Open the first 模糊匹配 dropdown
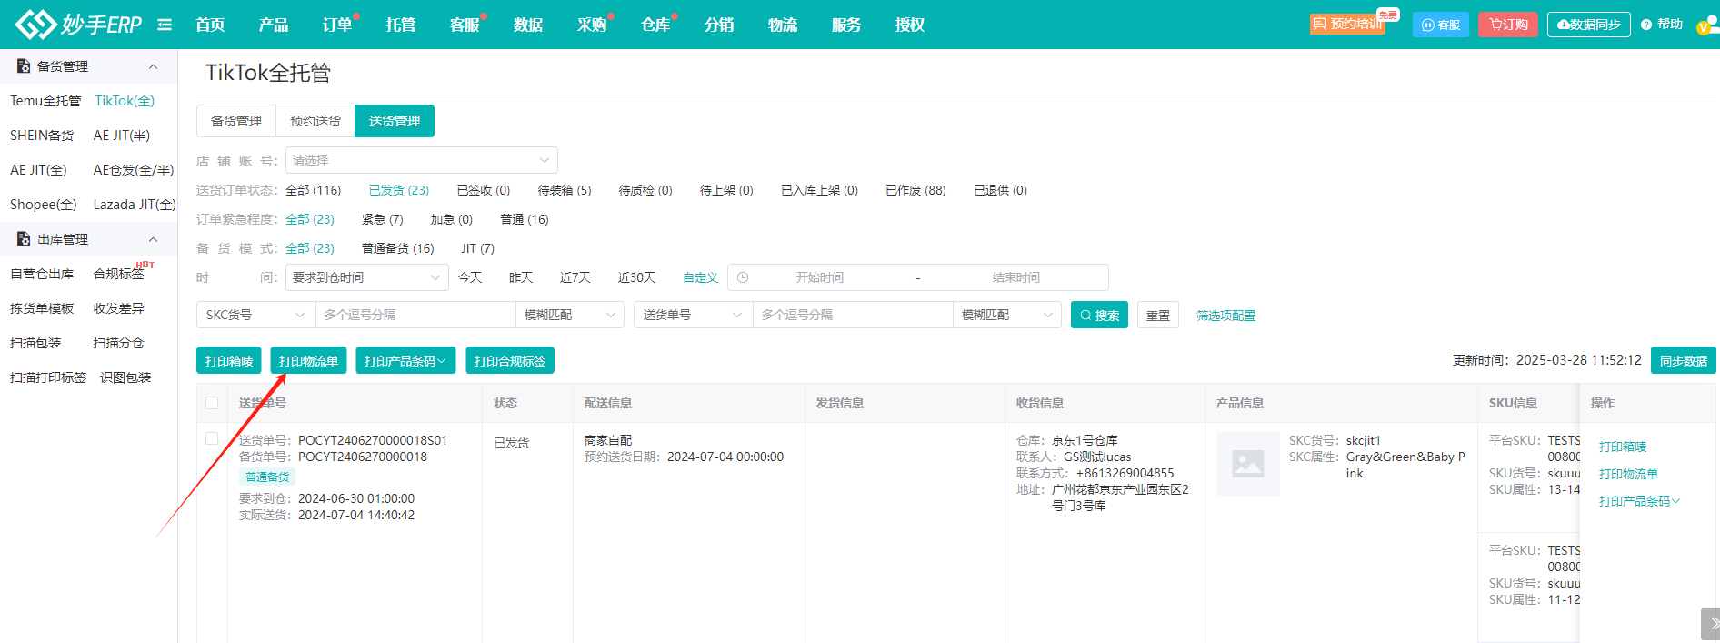 (x=570, y=315)
